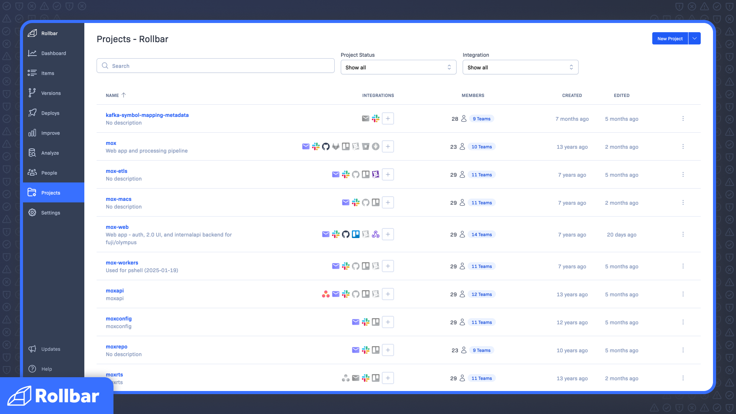The image size is (736, 414).
Task: Click the email icon on moxconfig row
Action: pos(356,322)
